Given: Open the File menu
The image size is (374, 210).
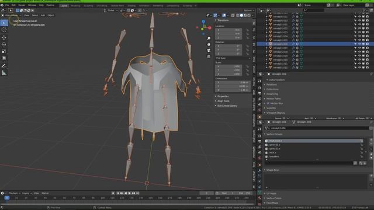Looking at the screenshot, I should pos(7,5).
